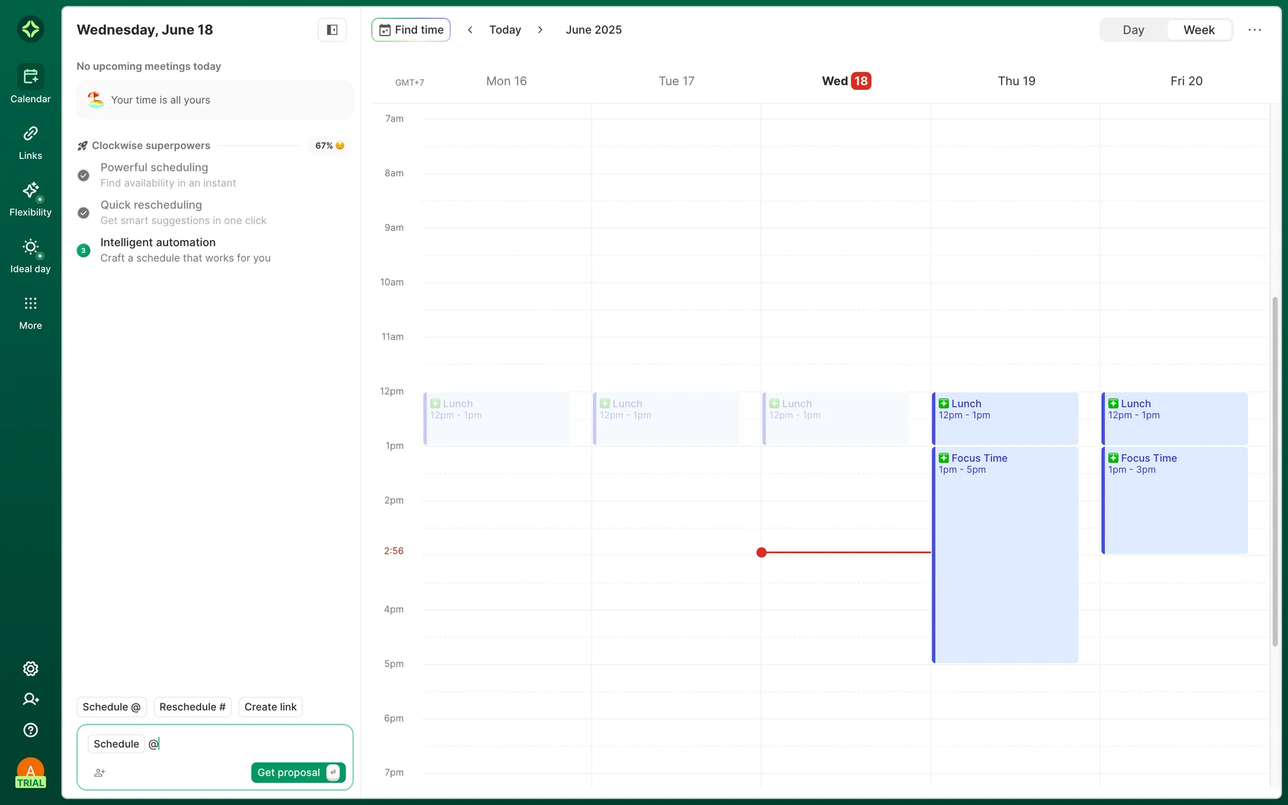The height and width of the screenshot is (805, 1288).
Task: Open the help question mark icon
Action: tap(30, 730)
